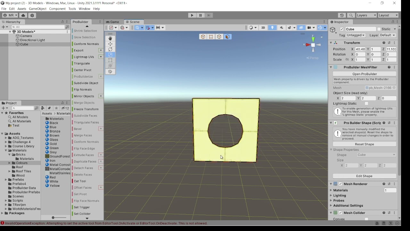This screenshot has height=231, width=410.
Task: Select the Hand view tool
Action: 110,38
